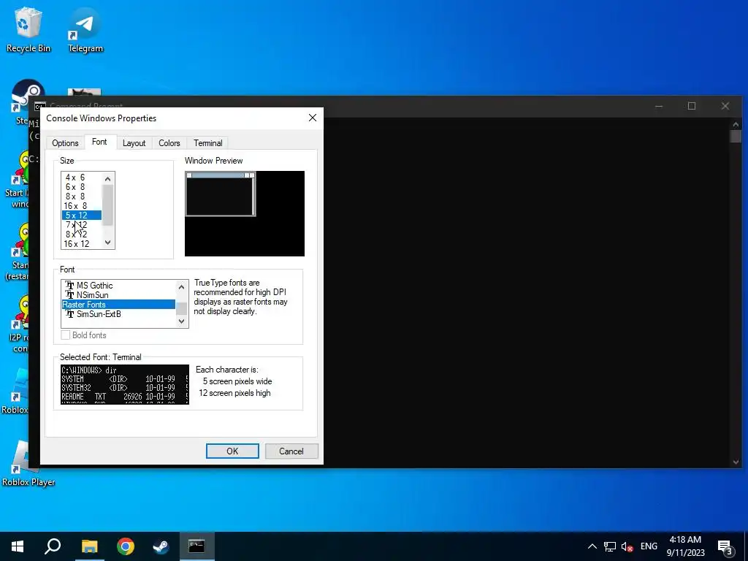Select Command Prompt taskbar icon

pos(196,546)
